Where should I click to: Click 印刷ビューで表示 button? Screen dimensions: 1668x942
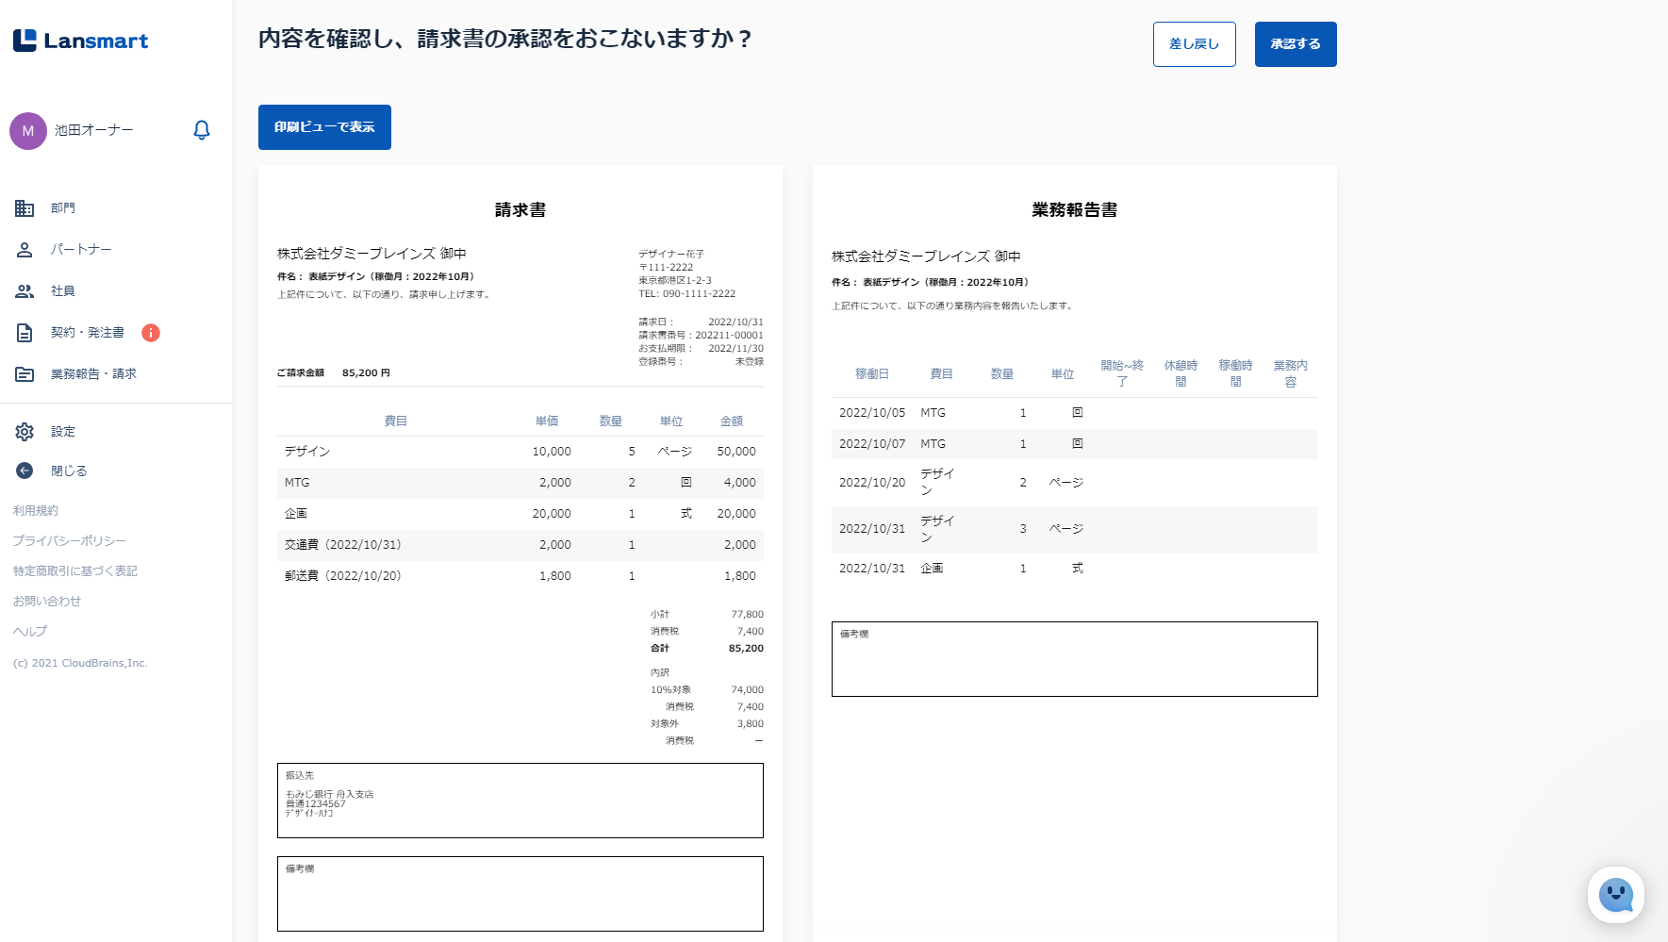(x=324, y=127)
